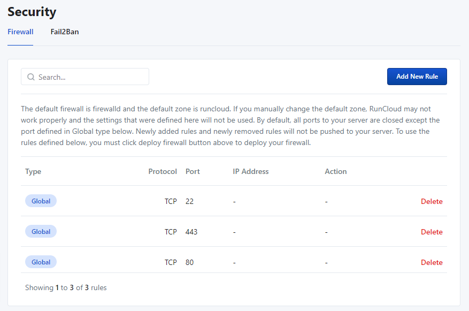The image size is (469, 311).
Task: Delete the port 22 firewall rule
Action: (432, 201)
